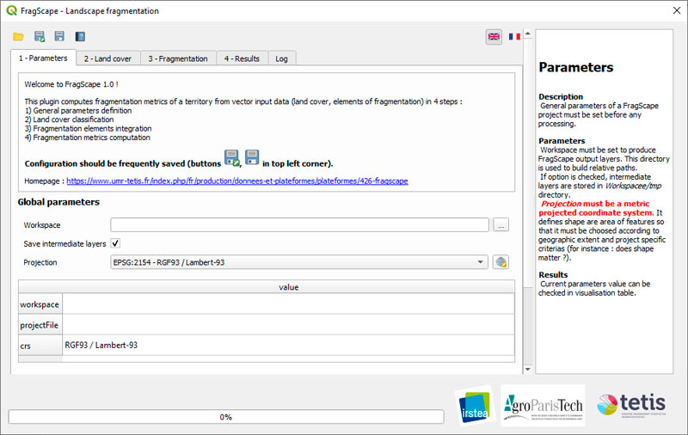Click the Tetis logo
The width and height of the screenshot is (688, 435).
coord(631,404)
